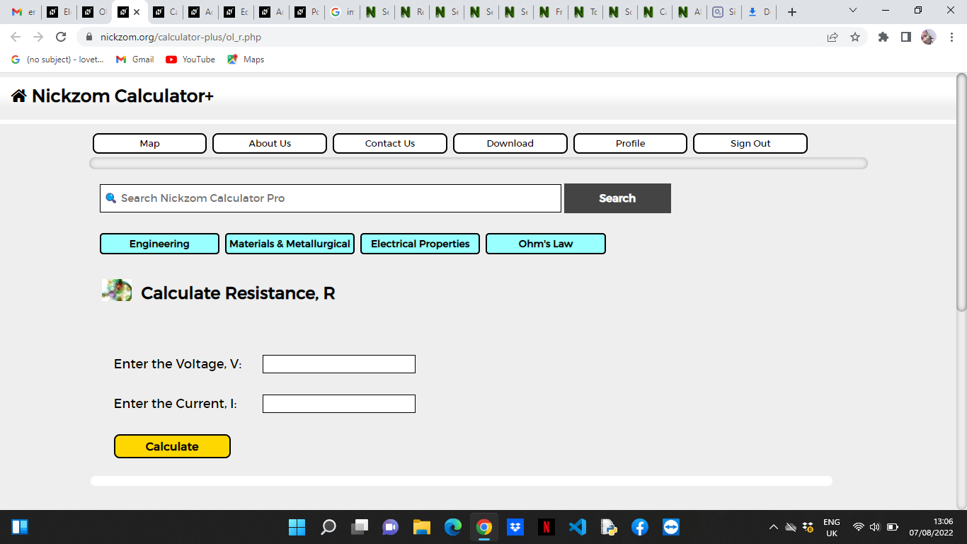Click the Chrome taskbar icon
The width and height of the screenshot is (967, 544).
484,527
